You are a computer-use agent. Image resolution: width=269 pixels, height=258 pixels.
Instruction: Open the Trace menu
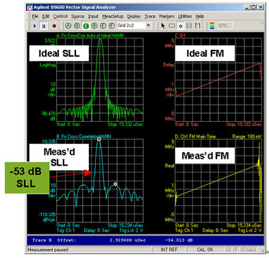point(150,16)
